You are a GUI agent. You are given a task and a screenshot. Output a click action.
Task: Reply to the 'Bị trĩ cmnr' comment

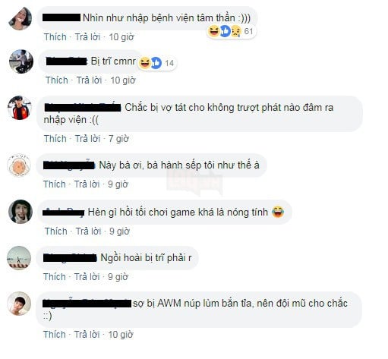click(x=89, y=80)
